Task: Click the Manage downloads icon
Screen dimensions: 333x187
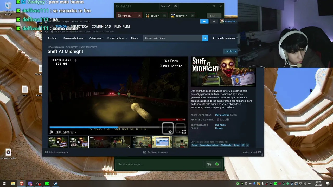Action: pos(145,152)
